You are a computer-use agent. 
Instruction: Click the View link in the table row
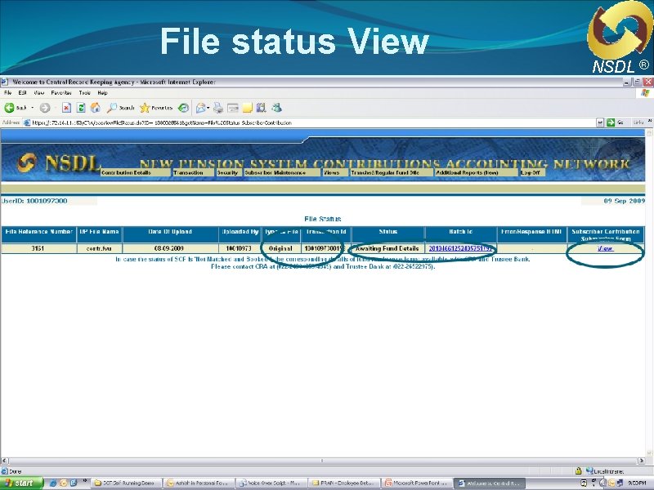click(605, 248)
